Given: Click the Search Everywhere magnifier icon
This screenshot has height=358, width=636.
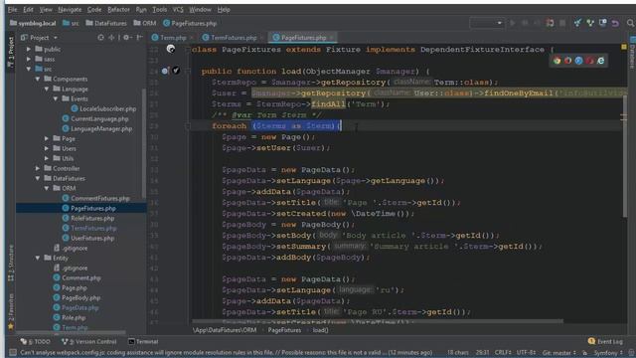Looking at the screenshot, I should click(630, 23).
